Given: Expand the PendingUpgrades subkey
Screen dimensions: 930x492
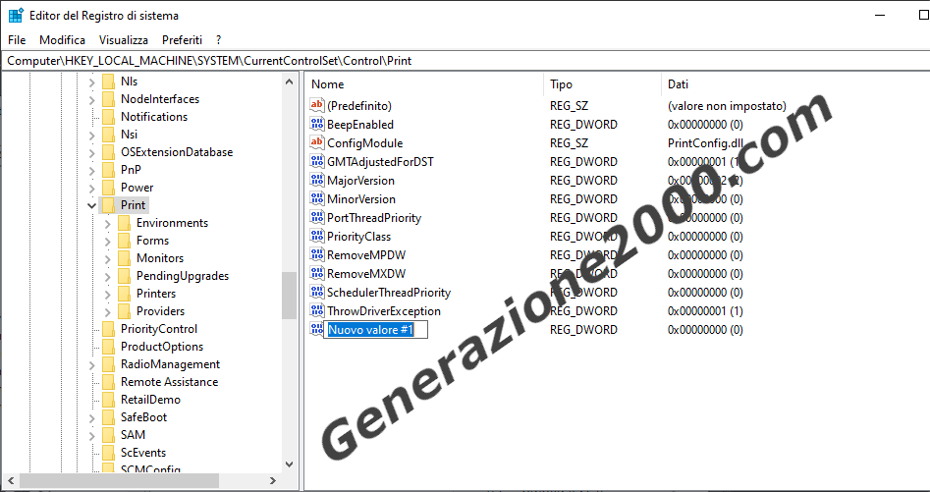Looking at the screenshot, I should tap(107, 276).
